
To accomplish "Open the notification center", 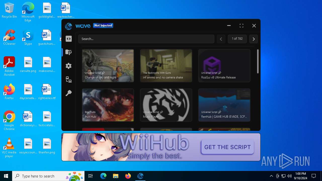I will (314, 176).
